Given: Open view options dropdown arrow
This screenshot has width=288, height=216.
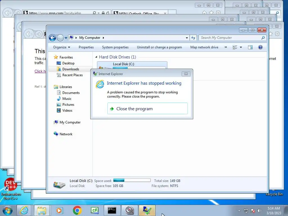Looking at the screenshot, I should click(241, 47).
